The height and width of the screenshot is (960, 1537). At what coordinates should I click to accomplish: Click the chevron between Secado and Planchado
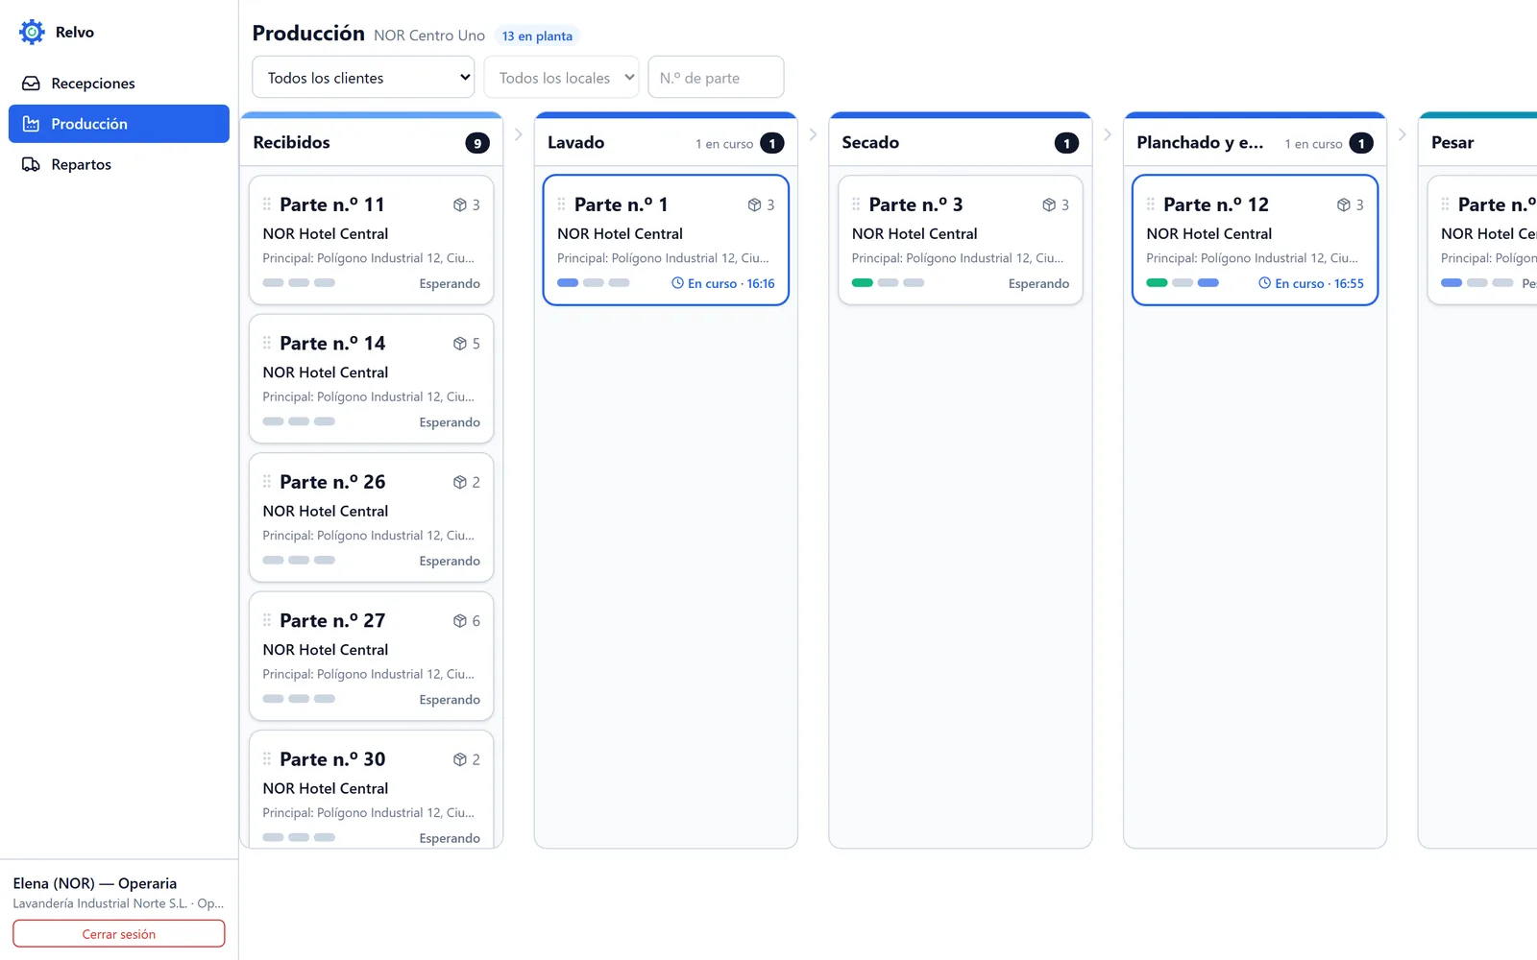click(x=1108, y=134)
